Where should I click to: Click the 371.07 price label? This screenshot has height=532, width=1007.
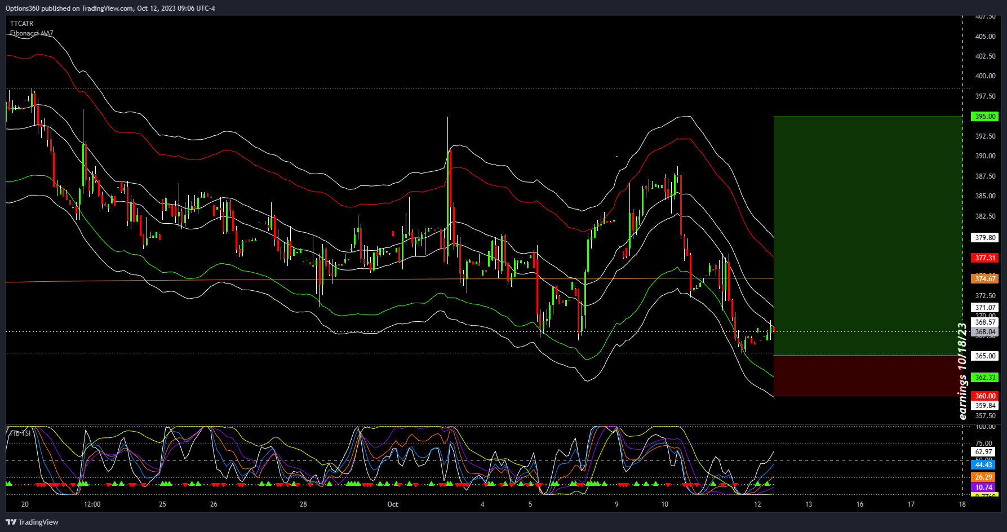pyautogui.click(x=985, y=308)
